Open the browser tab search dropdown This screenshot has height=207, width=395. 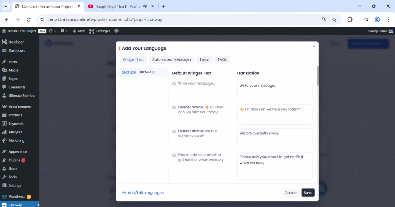[6, 6]
